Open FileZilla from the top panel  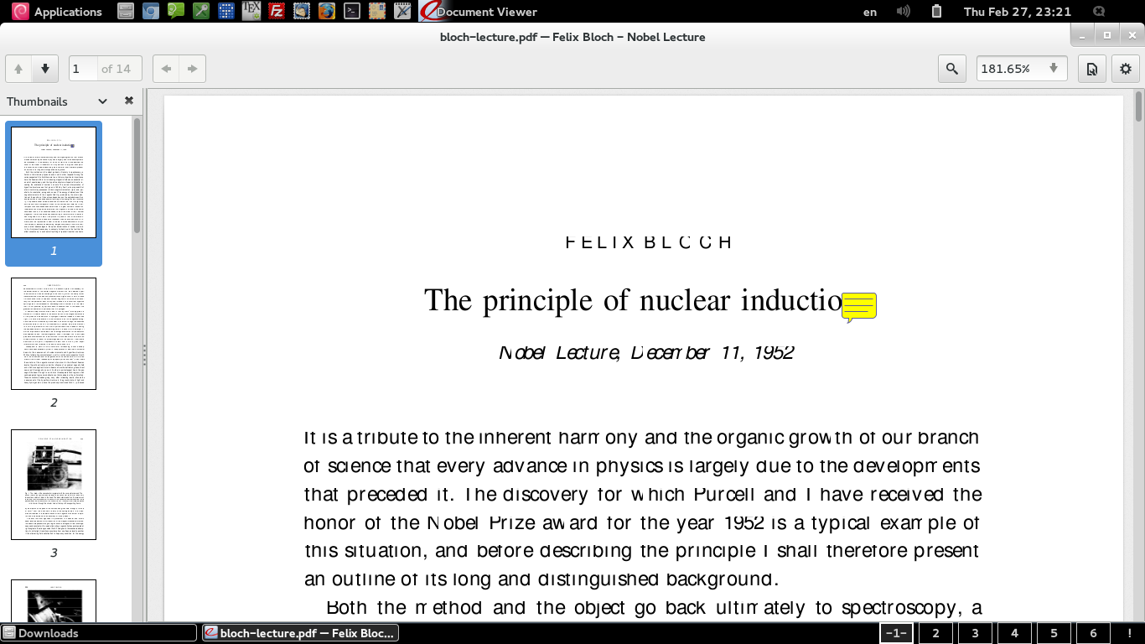(277, 12)
